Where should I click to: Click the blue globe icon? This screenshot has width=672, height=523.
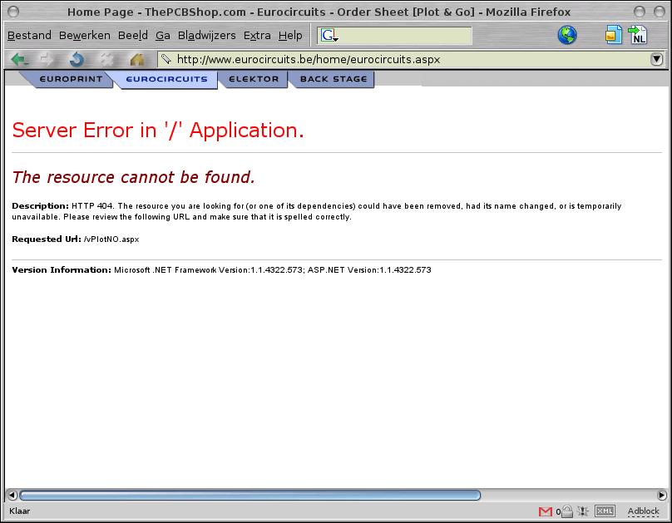(567, 35)
